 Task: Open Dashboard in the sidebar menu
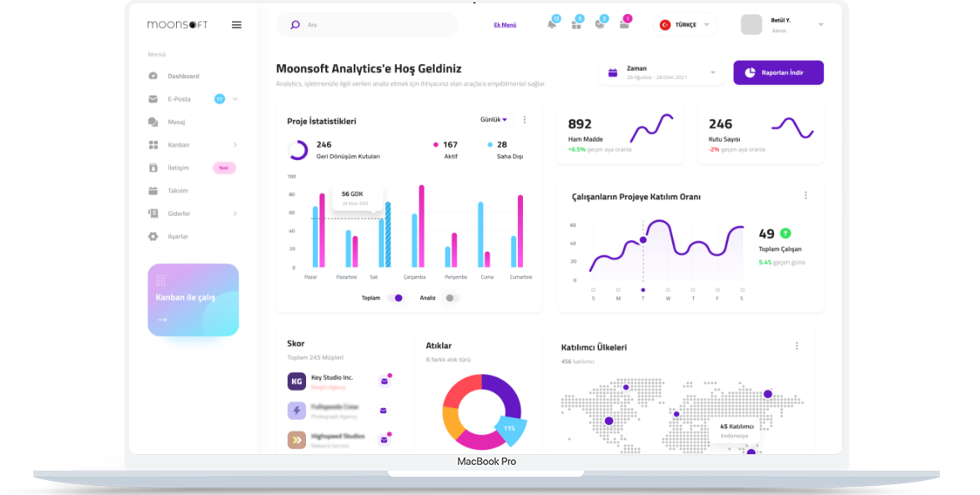pyautogui.click(x=183, y=76)
